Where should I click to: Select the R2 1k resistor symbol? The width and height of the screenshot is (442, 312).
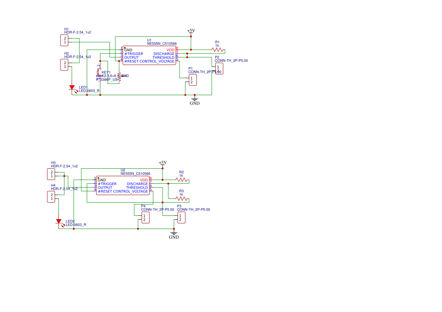(x=181, y=180)
